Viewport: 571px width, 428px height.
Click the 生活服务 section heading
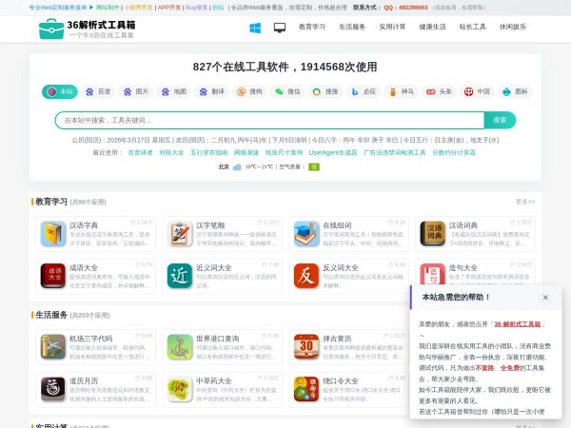point(51,315)
